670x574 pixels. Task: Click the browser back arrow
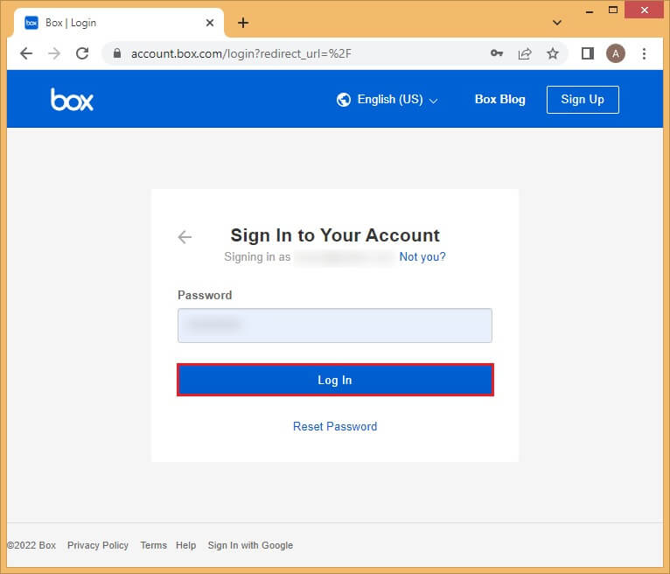[26, 53]
